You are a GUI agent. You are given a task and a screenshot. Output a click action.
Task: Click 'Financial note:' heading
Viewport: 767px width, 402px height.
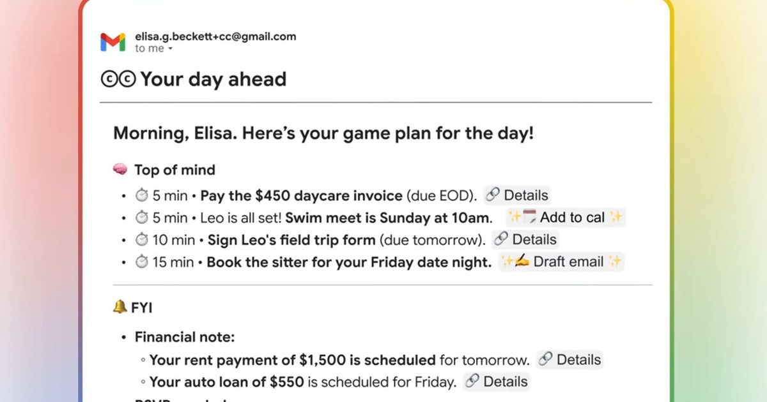184,338
